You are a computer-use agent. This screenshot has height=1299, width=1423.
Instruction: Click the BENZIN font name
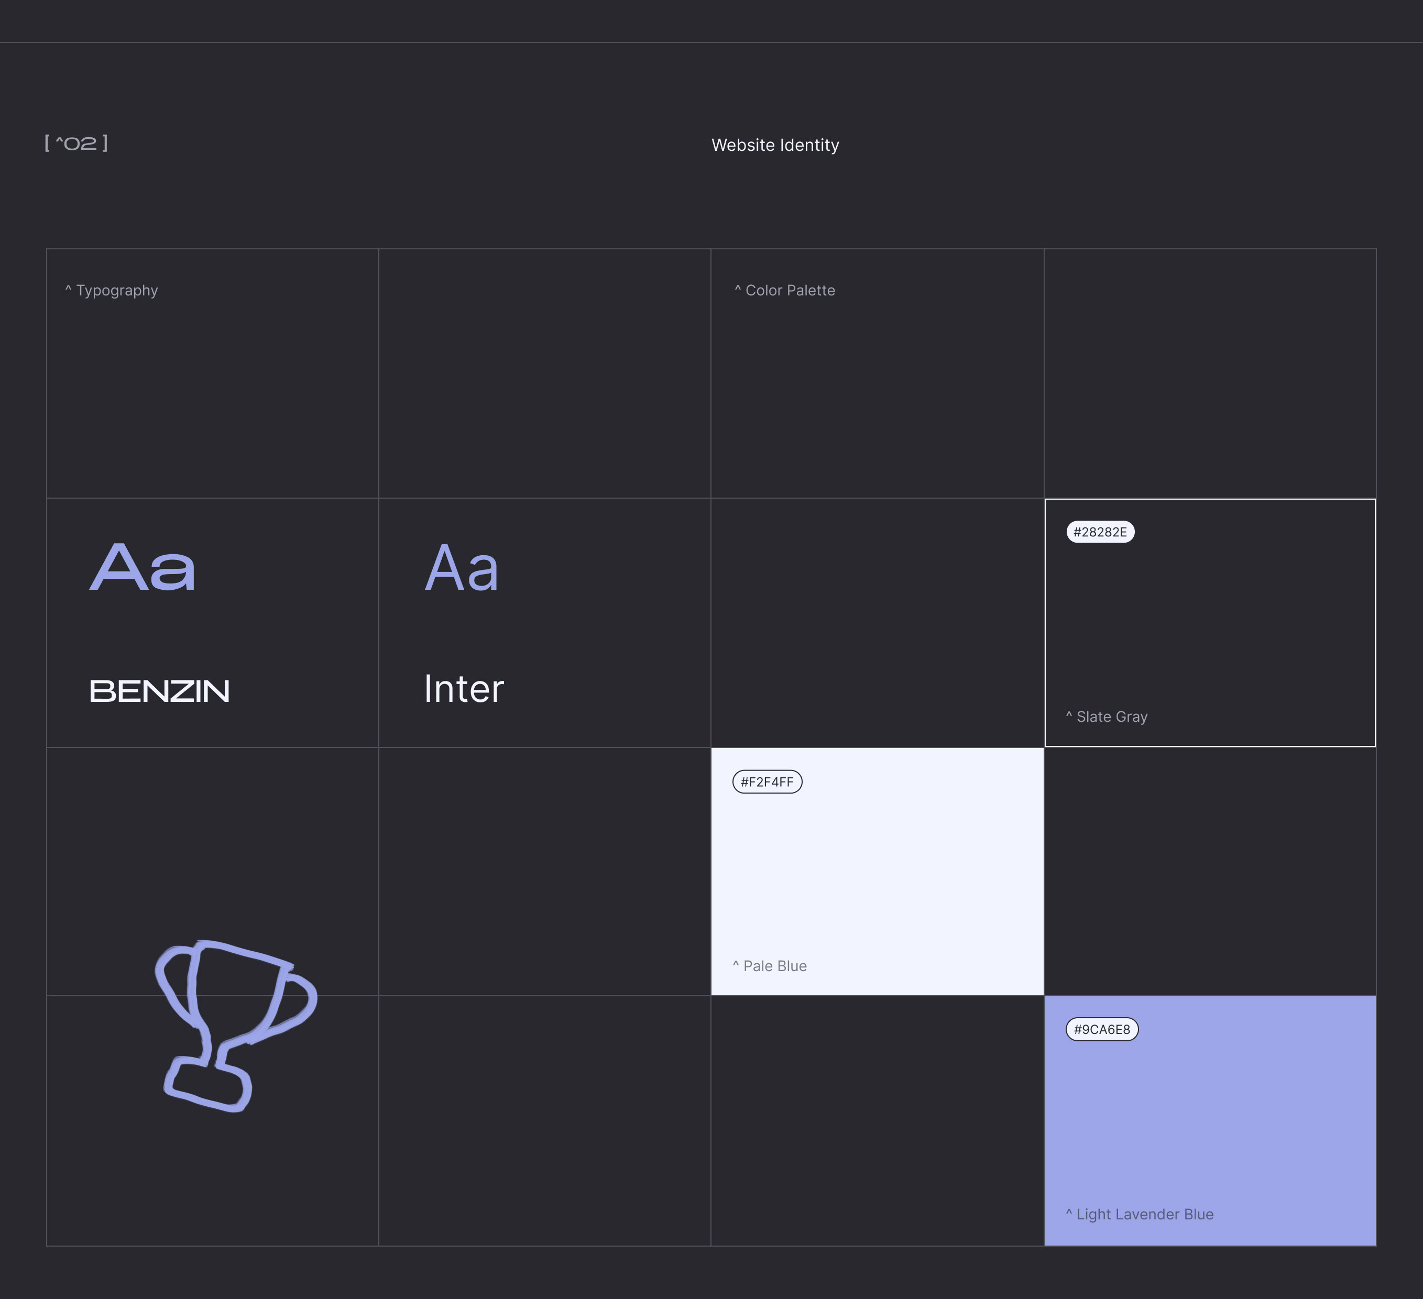(159, 691)
